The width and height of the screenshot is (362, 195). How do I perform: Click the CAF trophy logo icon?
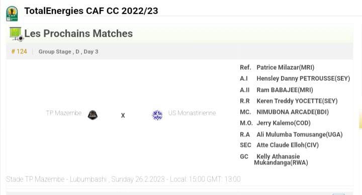[x=12, y=14]
